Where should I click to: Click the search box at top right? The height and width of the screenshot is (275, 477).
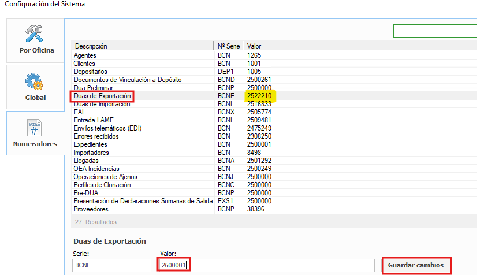(434, 31)
